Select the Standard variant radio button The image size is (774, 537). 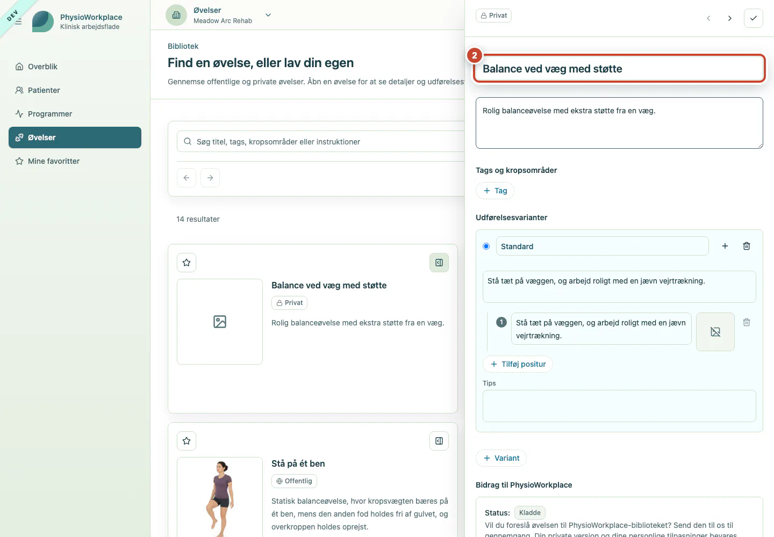tap(486, 246)
